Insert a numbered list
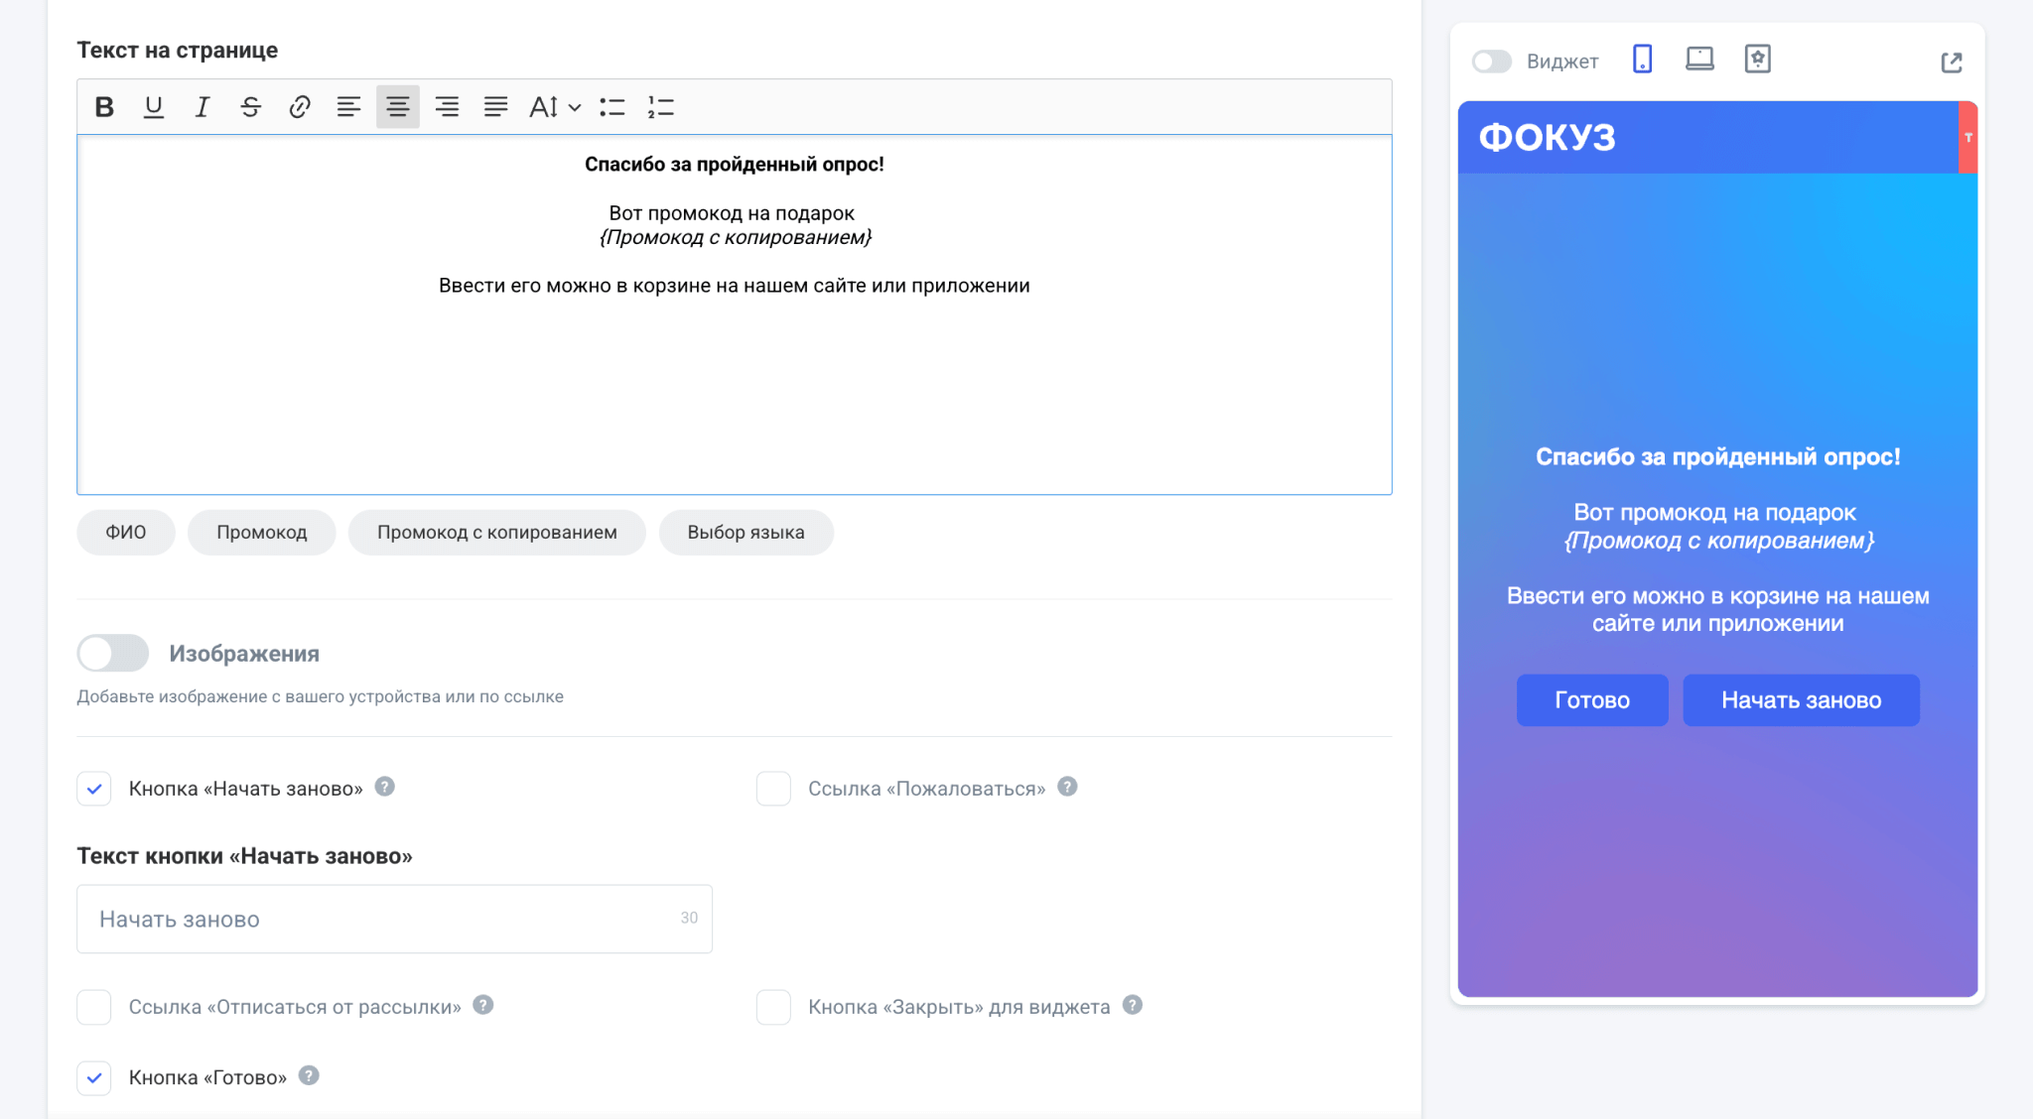Image resolution: width=2033 pixels, height=1119 pixels. coord(660,107)
